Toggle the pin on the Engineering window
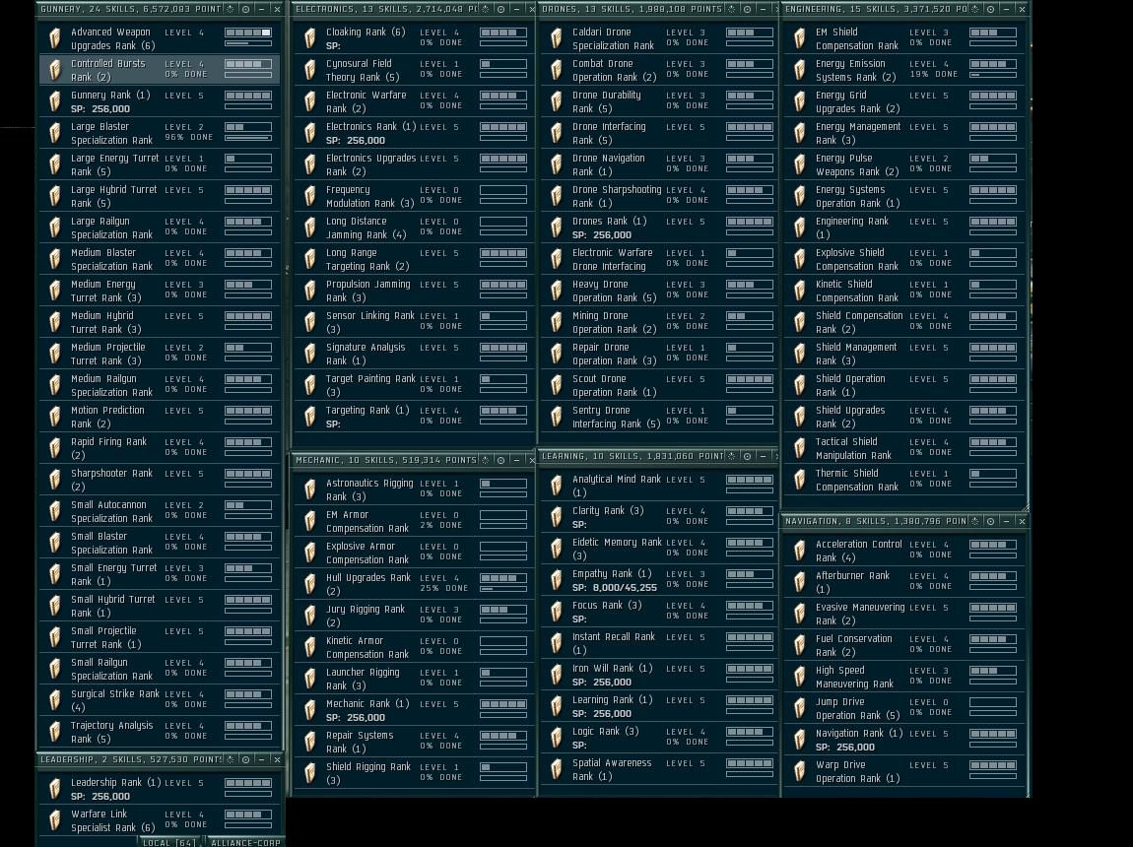1133x847 pixels. [x=991, y=10]
